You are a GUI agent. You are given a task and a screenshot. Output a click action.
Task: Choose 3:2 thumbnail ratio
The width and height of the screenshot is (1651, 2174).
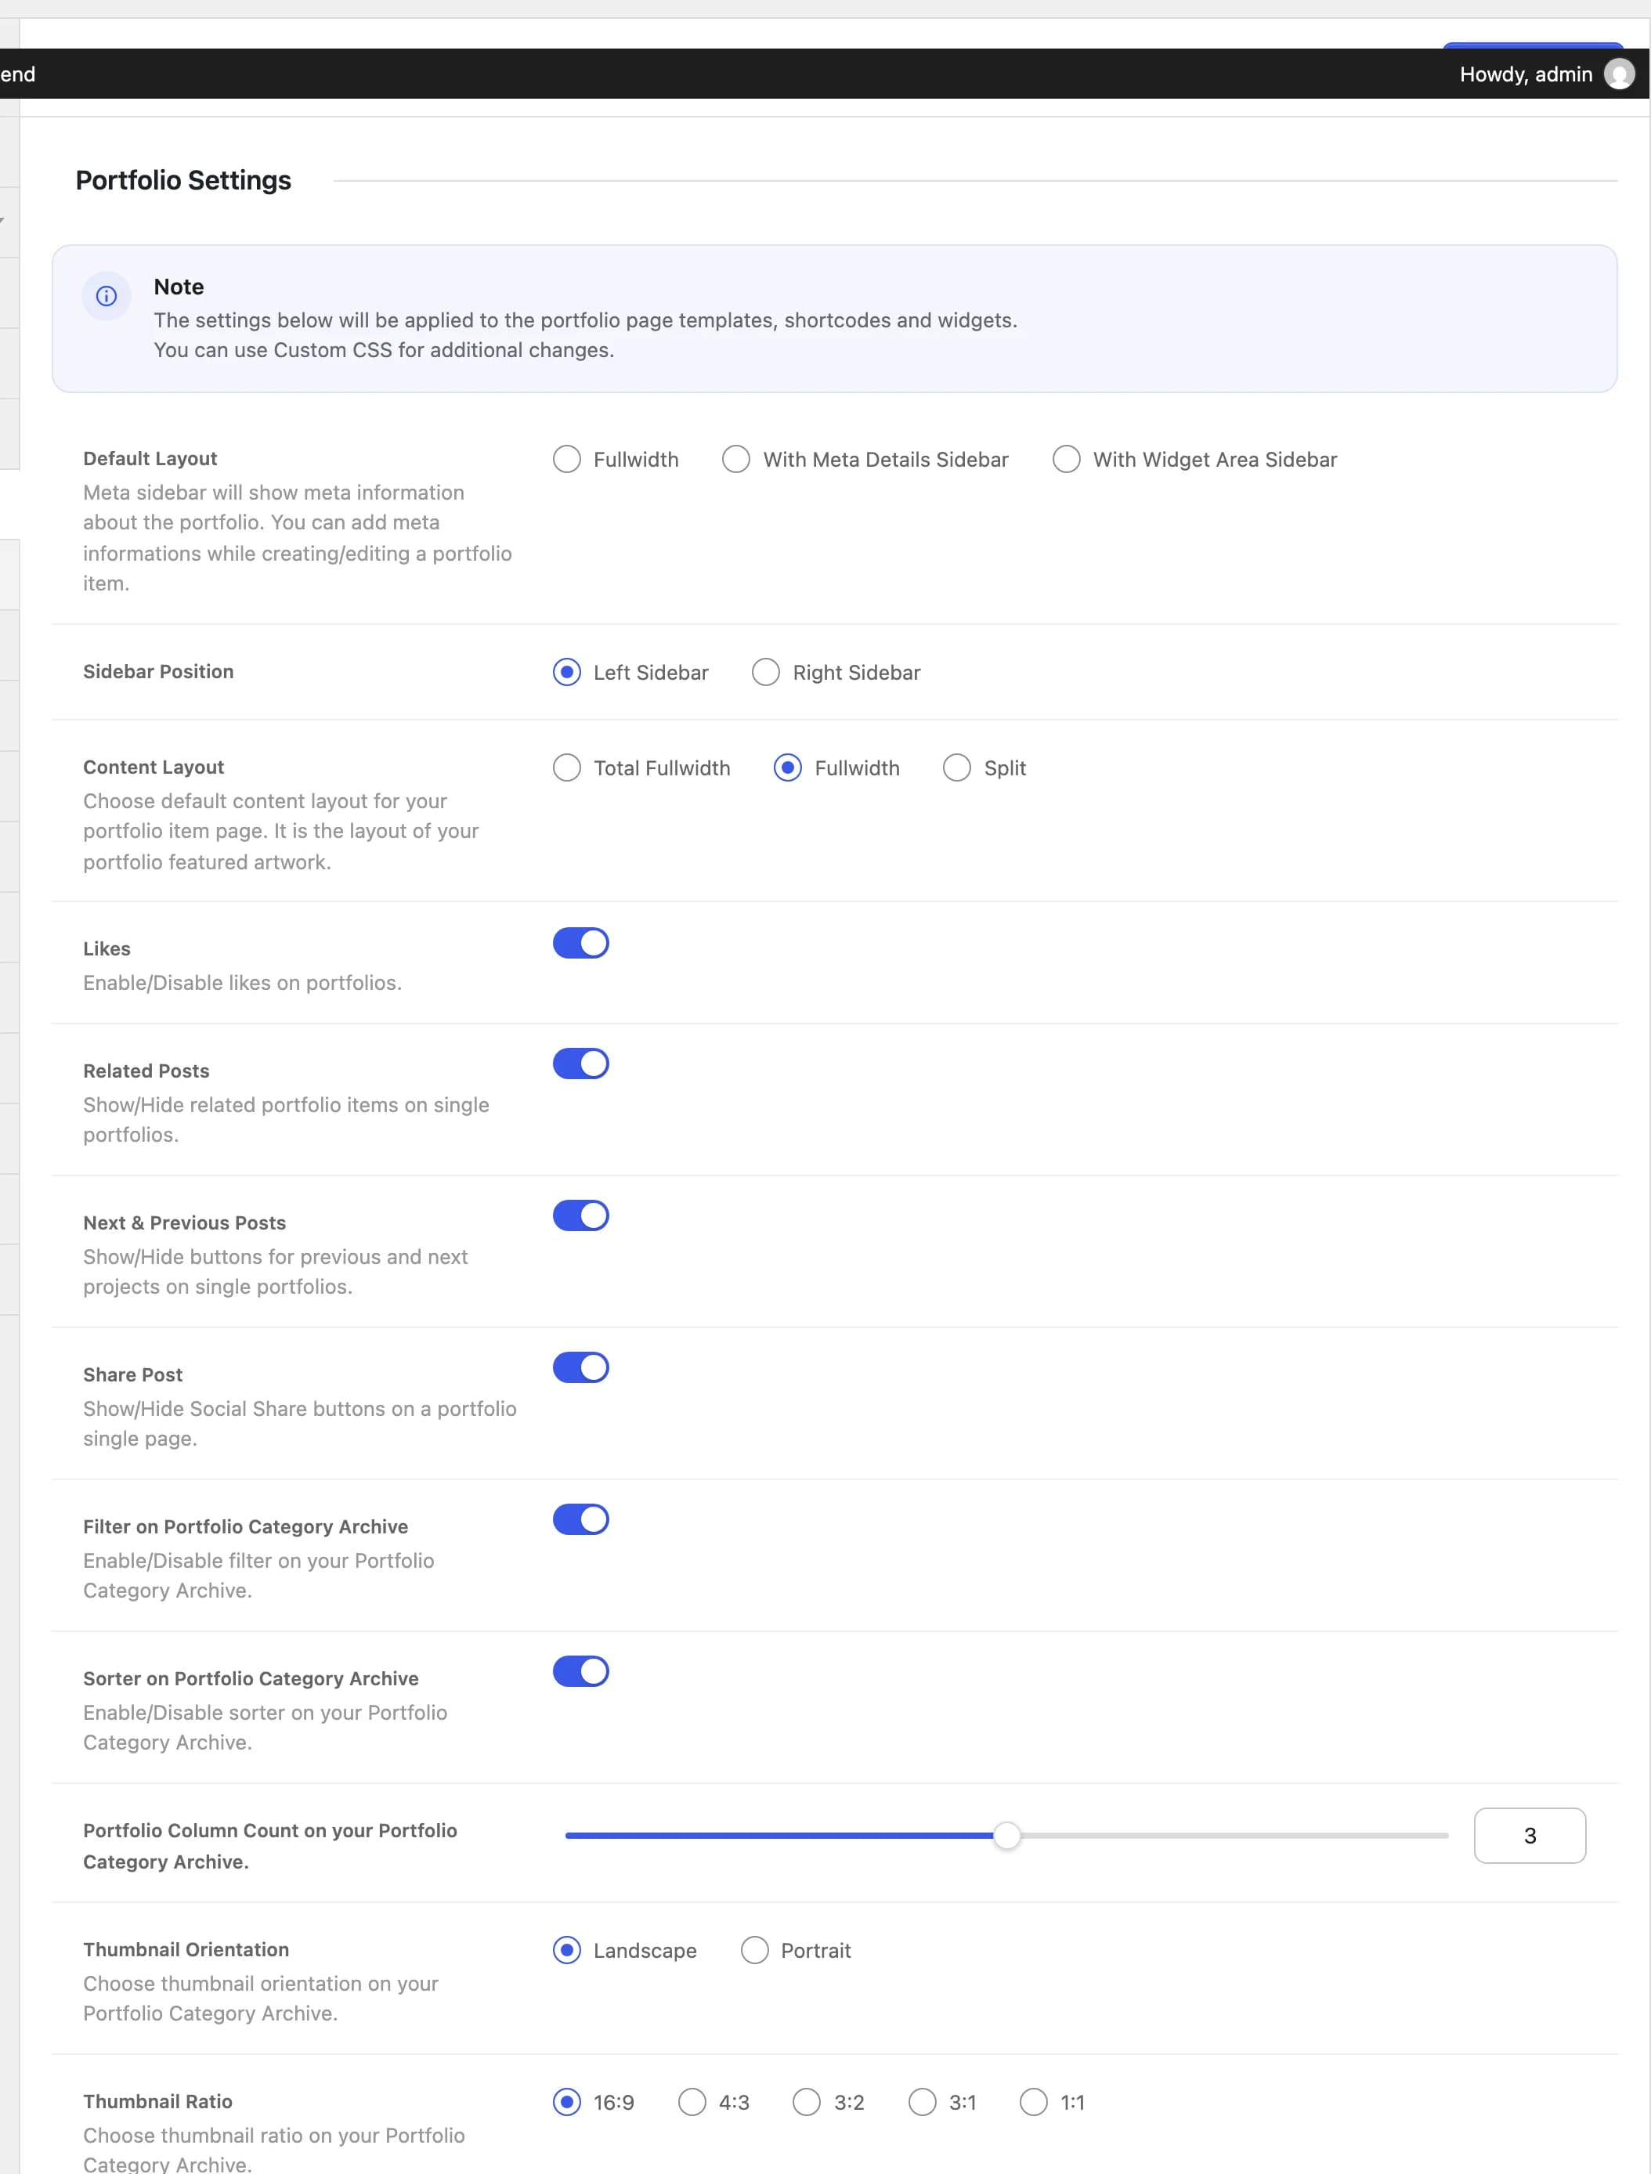coord(807,2102)
